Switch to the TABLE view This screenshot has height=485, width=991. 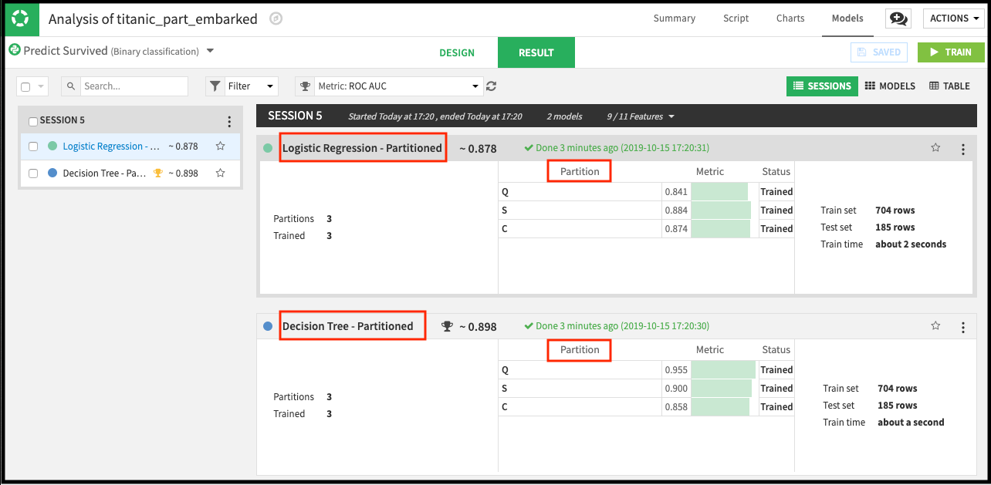coord(949,86)
